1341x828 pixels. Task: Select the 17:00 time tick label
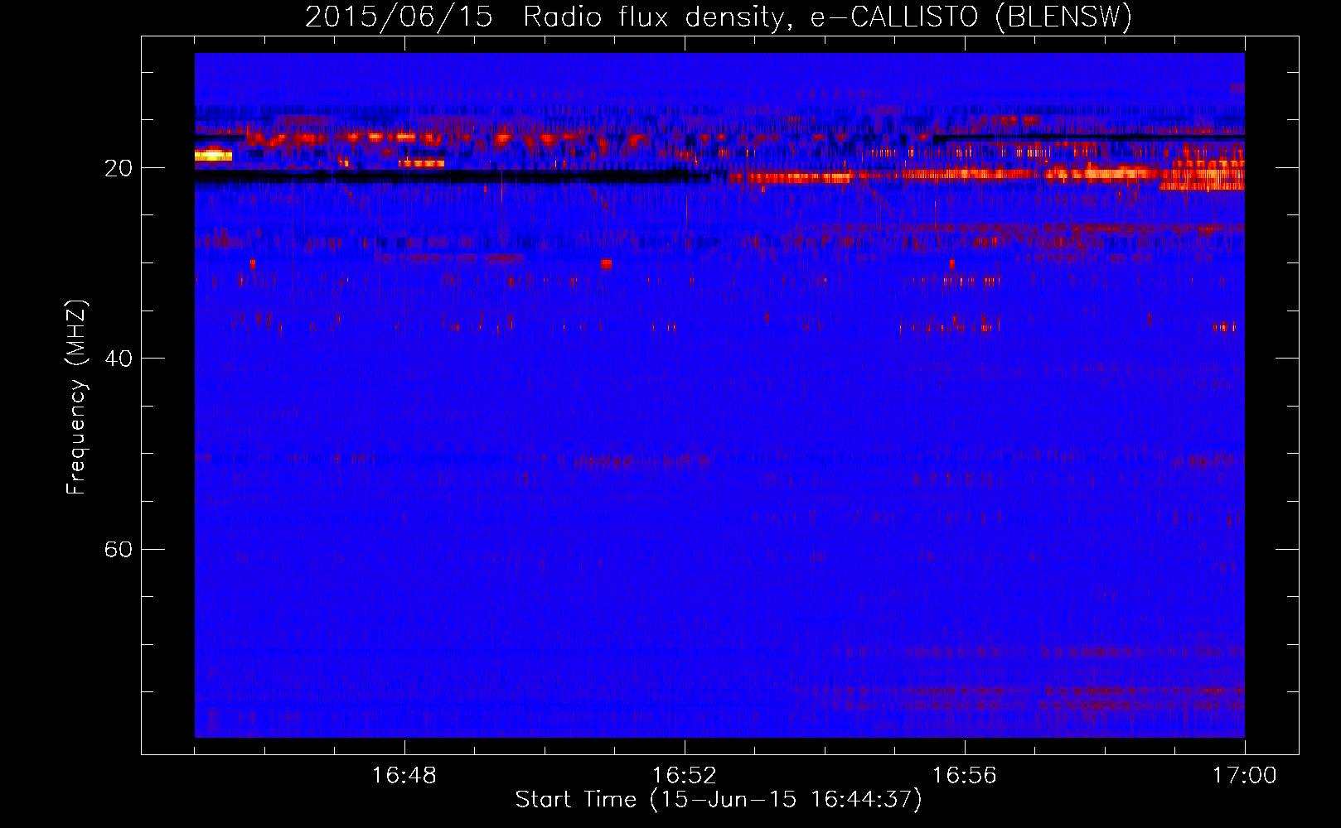1245,776
